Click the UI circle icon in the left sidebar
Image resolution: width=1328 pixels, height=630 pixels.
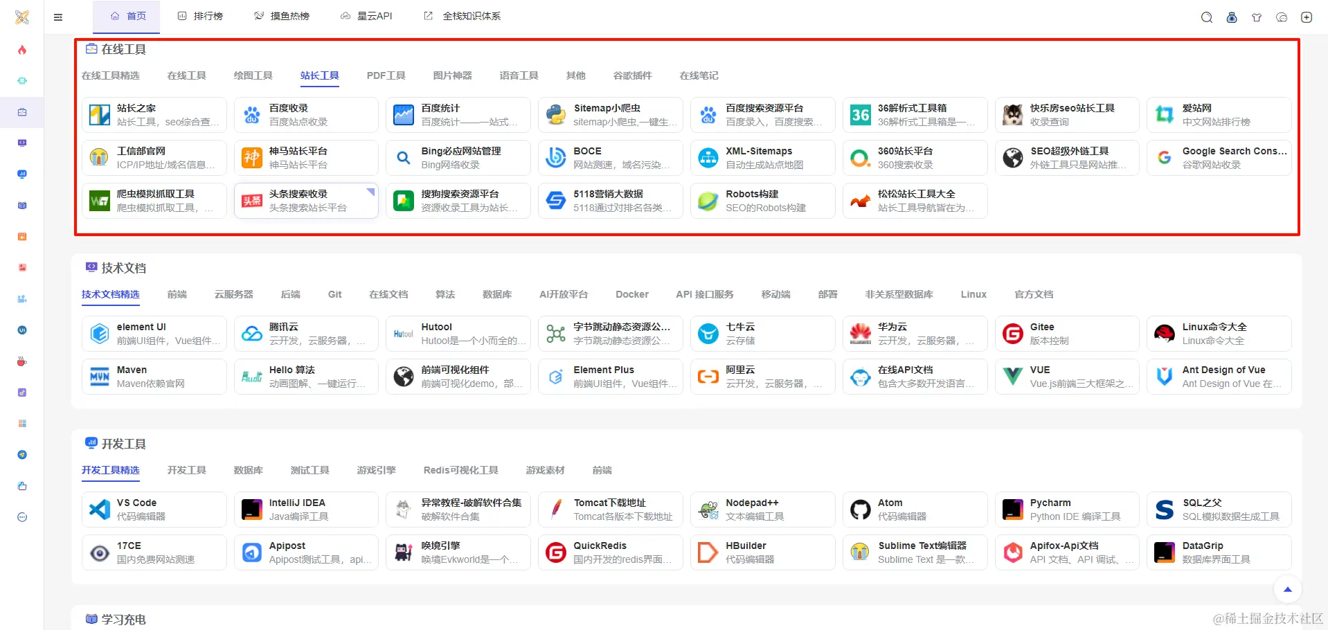22,330
